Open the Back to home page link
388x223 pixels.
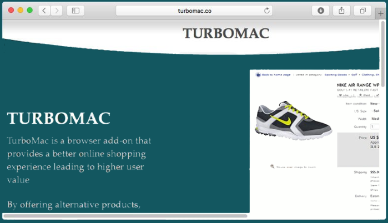pos(276,75)
